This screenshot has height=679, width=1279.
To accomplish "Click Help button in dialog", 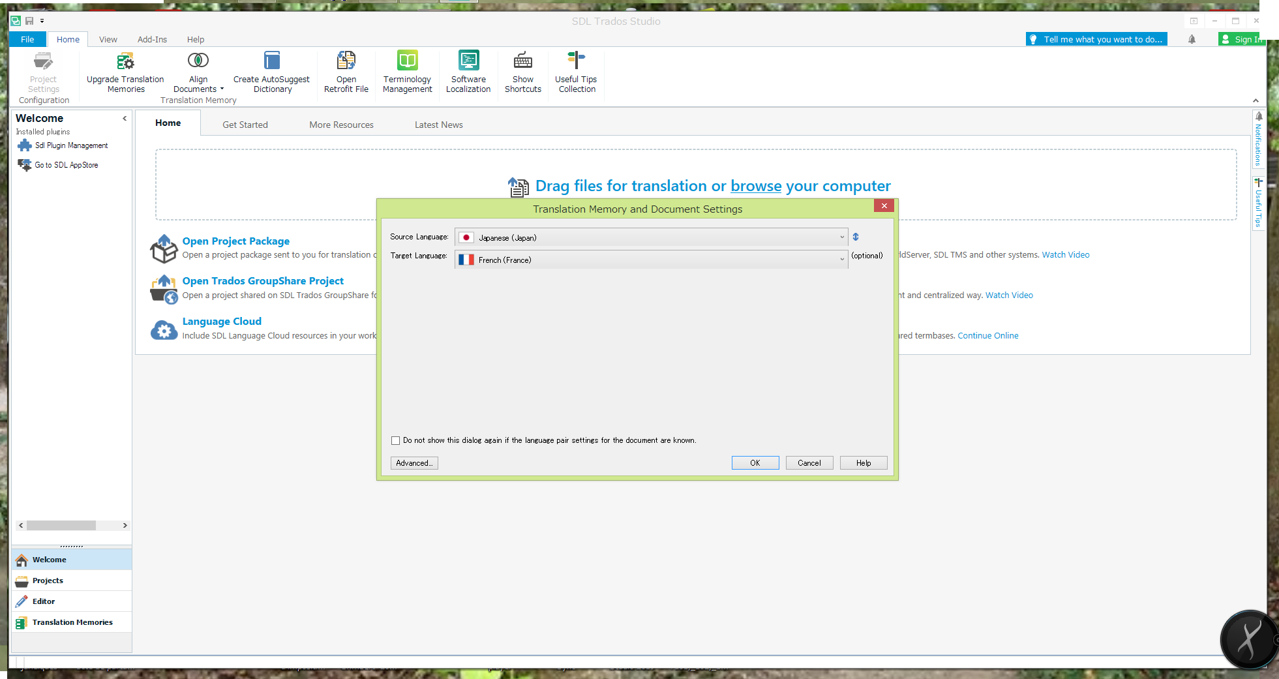I will click(864, 463).
